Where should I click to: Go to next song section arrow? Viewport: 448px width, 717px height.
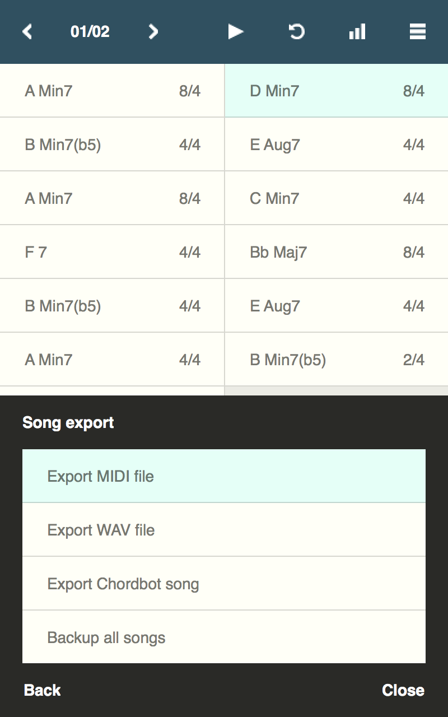point(153,32)
